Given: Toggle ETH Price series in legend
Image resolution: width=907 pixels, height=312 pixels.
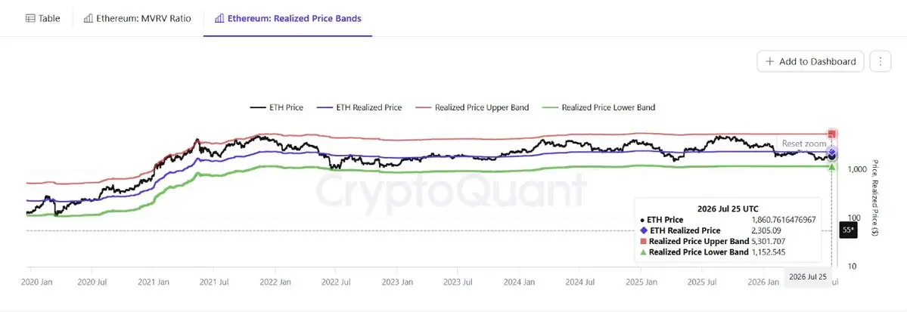Looking at the screenshot, I should [277, 107].
